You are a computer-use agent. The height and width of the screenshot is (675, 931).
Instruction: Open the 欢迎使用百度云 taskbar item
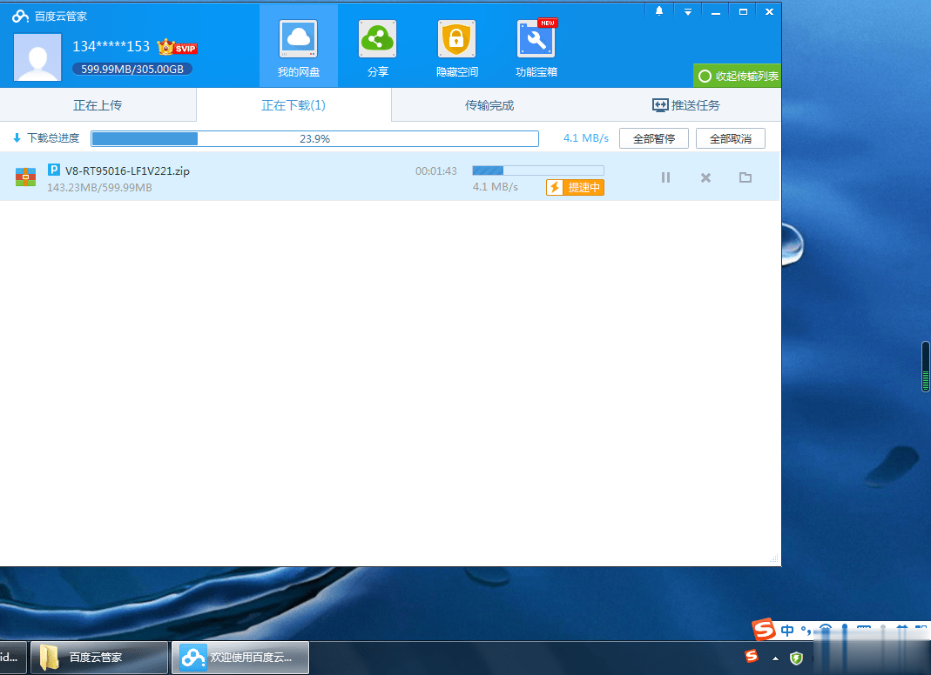239,658
